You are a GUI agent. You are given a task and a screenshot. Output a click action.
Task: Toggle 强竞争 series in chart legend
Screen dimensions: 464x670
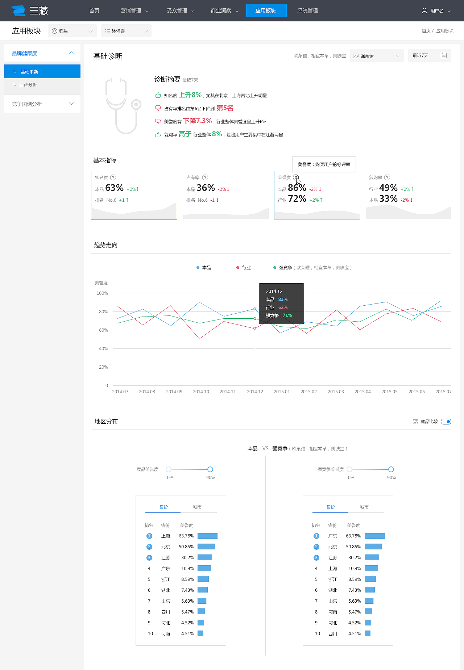[x=312, y=268]
